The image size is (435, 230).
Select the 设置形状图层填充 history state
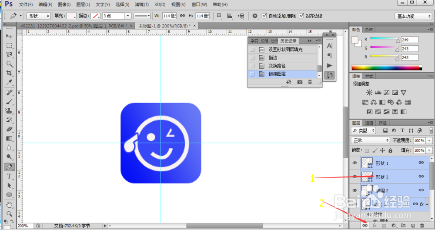click(282, 50)
